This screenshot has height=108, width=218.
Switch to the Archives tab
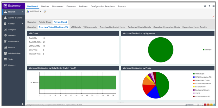point(83,6)
